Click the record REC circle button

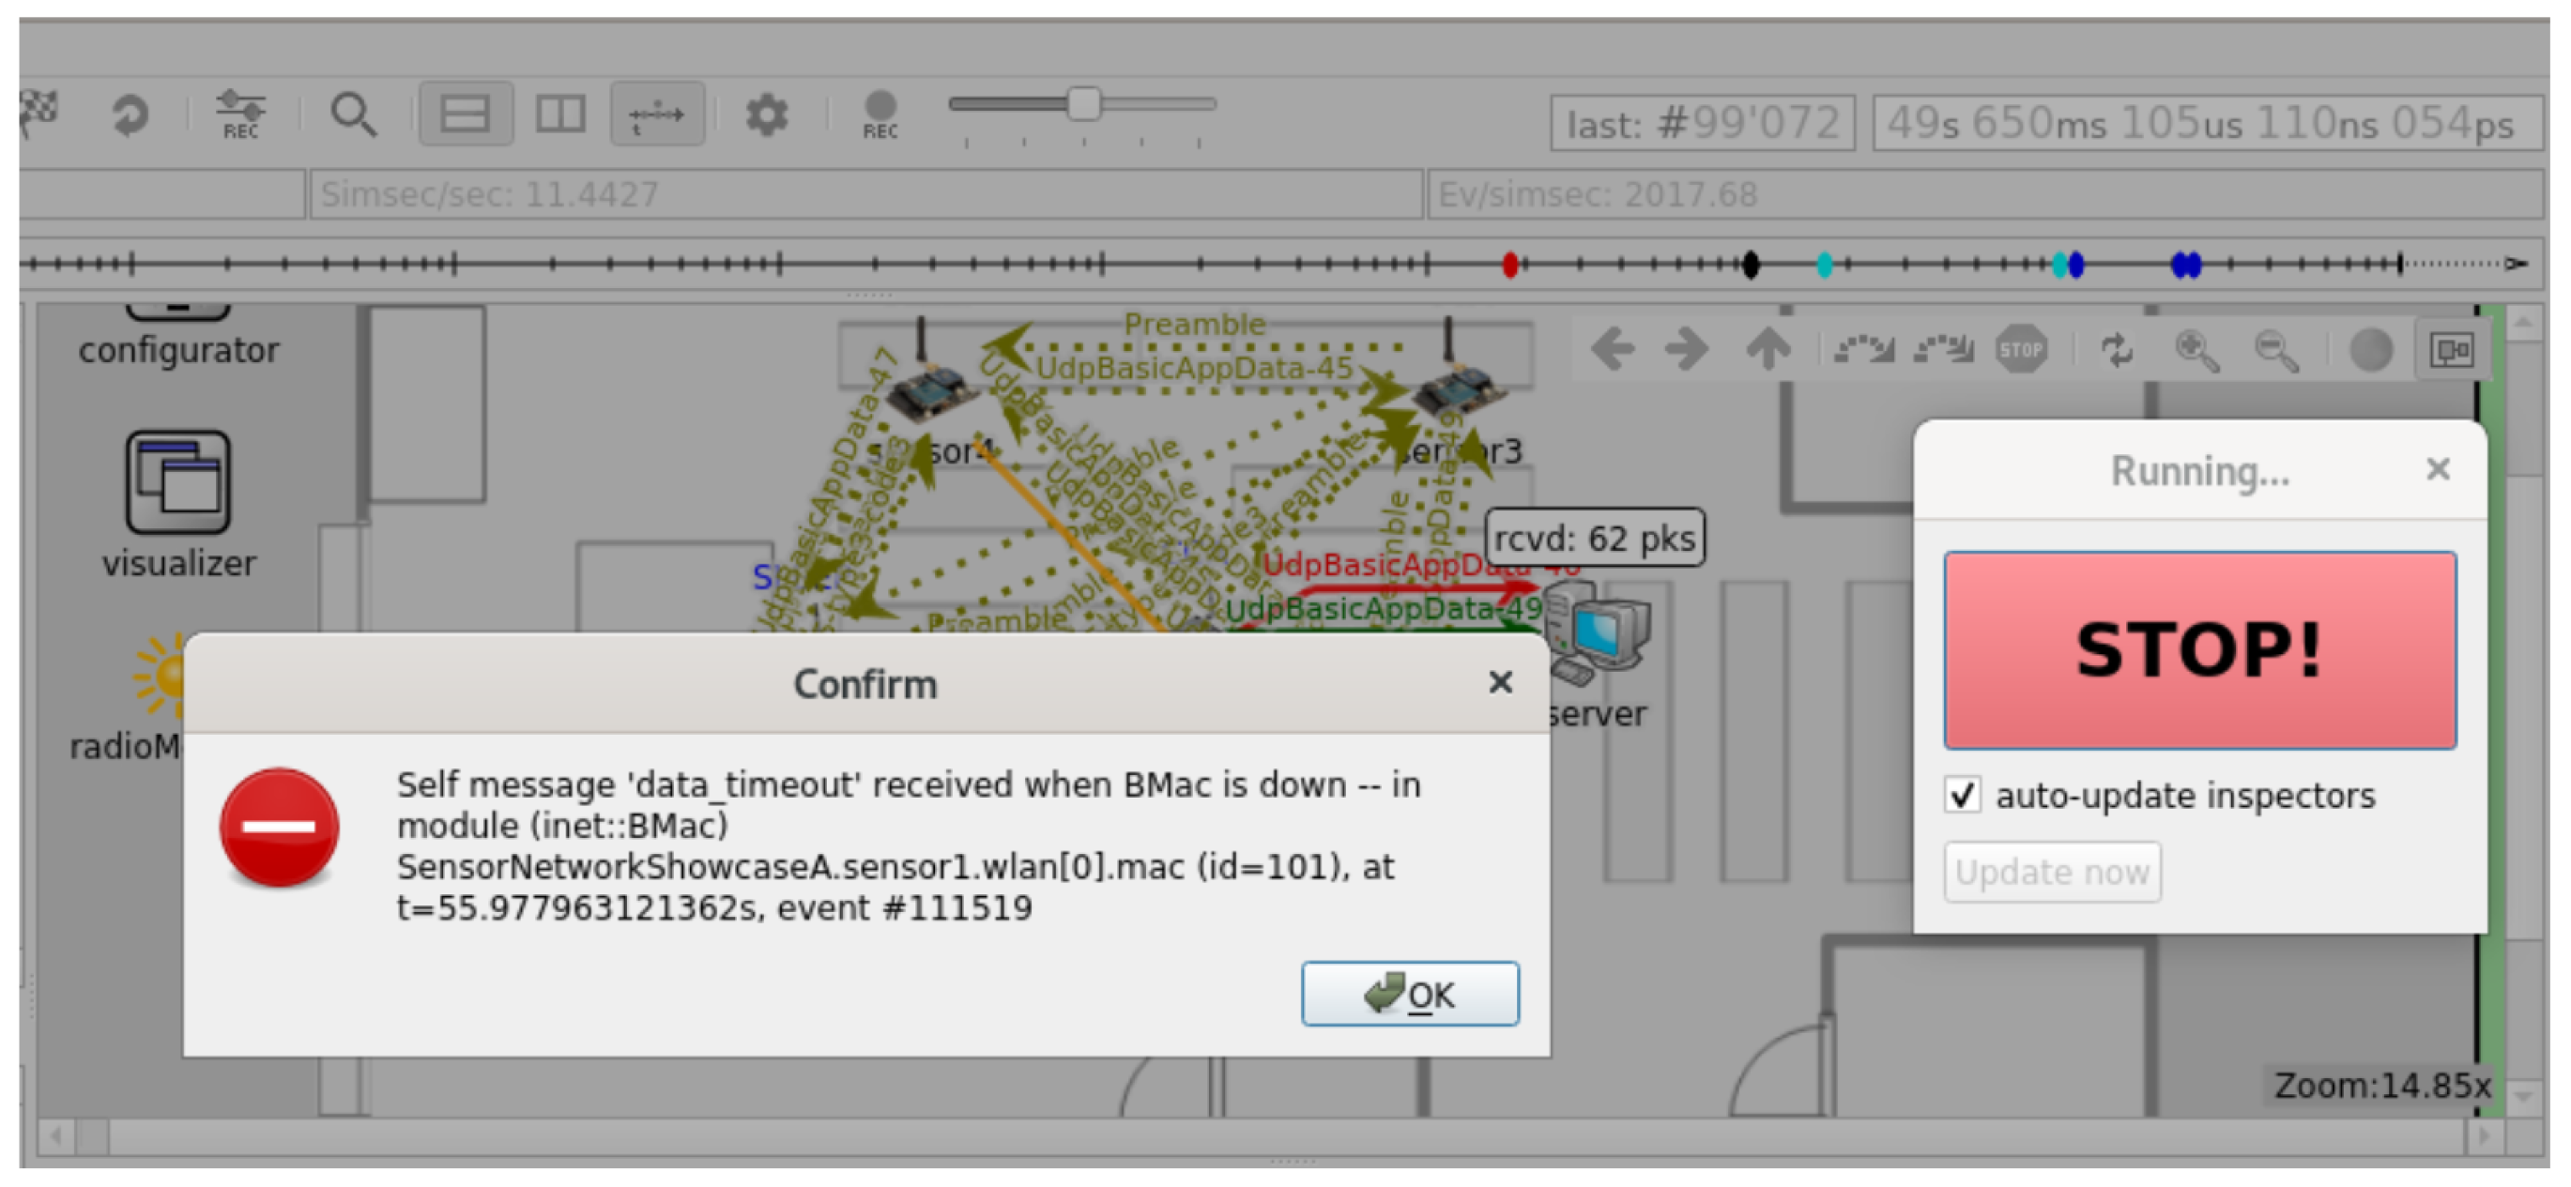(880, 113)
